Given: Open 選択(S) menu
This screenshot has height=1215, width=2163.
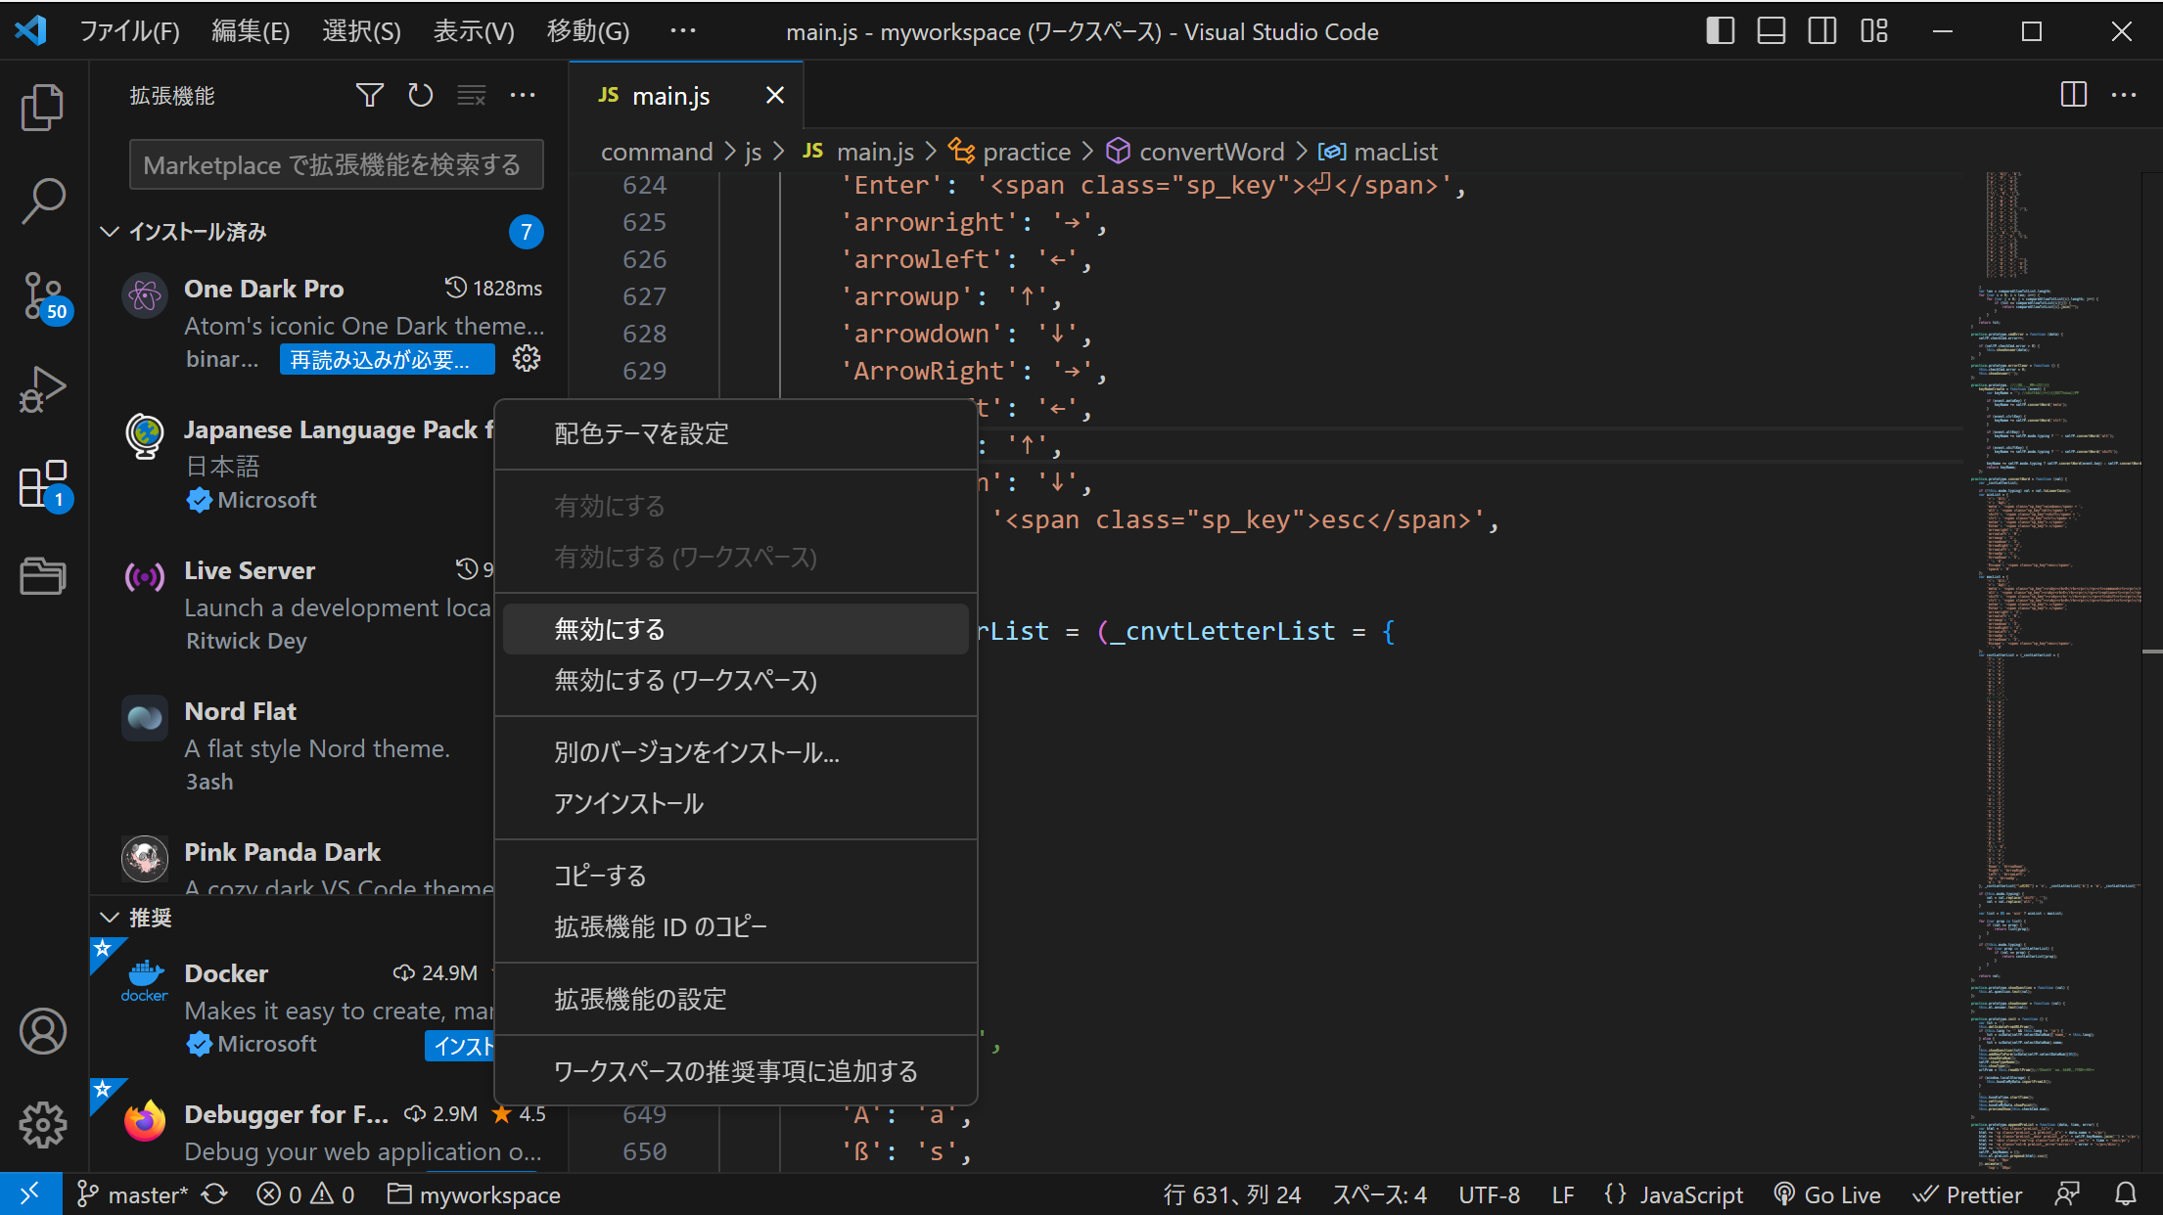Looking at the screenshot, I should (x=361, y=31).
